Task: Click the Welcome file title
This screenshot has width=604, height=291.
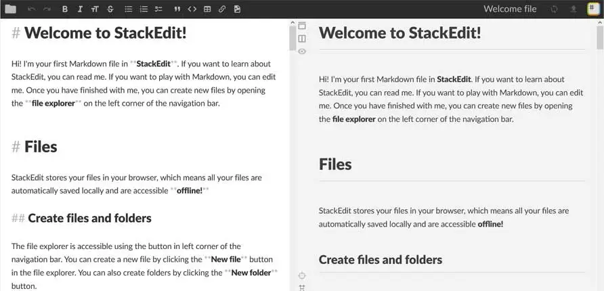Action: [x=510, y=9]
